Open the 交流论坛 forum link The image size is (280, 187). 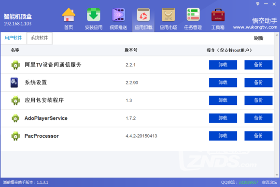(x=269, y=182)
